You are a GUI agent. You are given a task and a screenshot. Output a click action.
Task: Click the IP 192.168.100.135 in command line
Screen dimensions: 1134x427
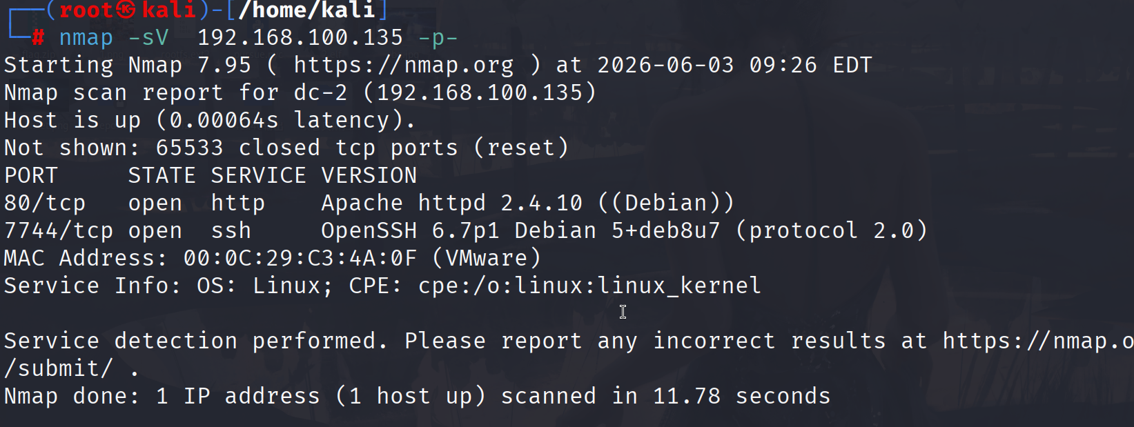point(300,37)
